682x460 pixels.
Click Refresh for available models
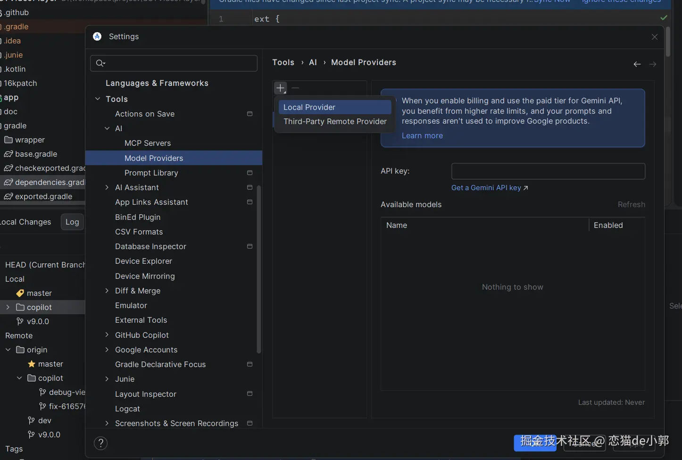click(632, 204)
